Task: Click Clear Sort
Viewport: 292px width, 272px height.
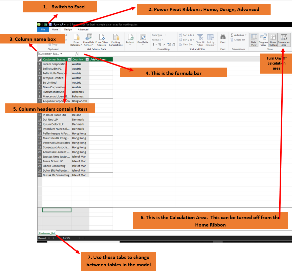Action: click(x=186, y=44)
